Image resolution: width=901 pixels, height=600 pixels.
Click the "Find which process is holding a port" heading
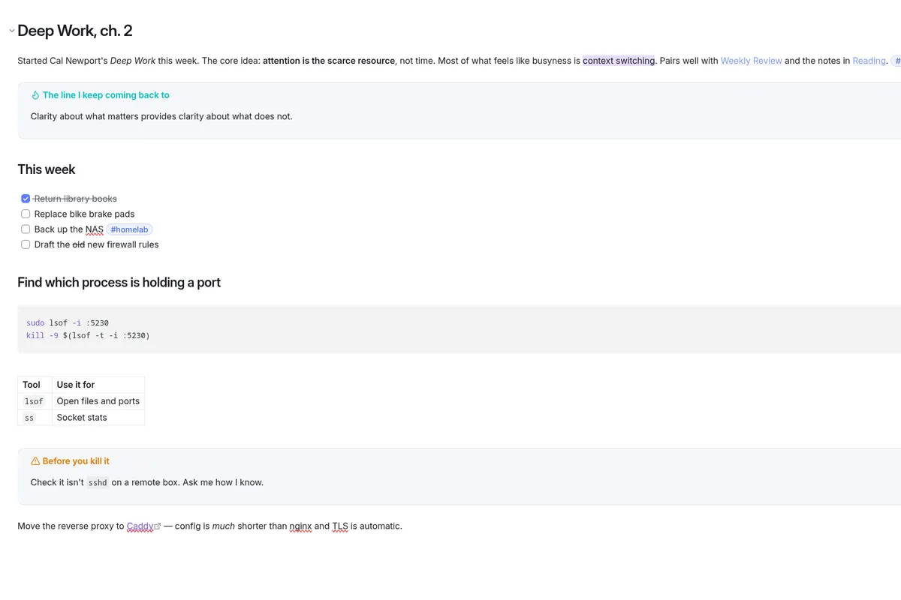[119, 283]
